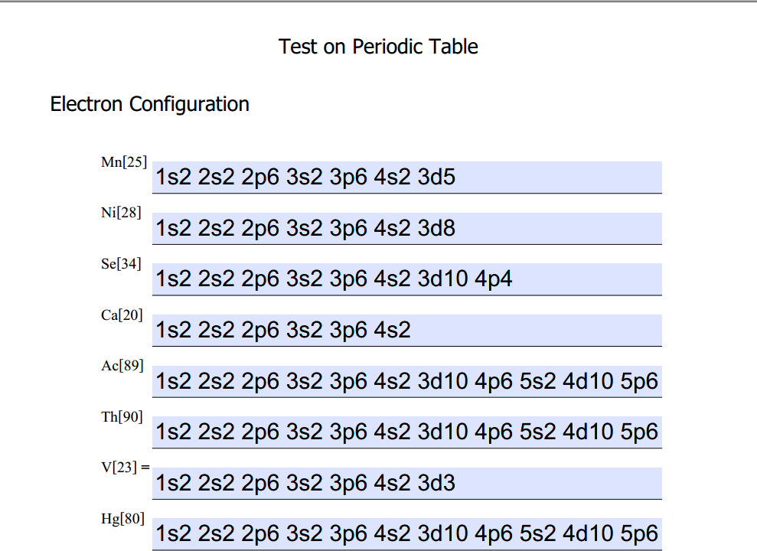Screen dimensions: 757x551
Task: Click the Ca[20] element label
Action: pos(122,315)
